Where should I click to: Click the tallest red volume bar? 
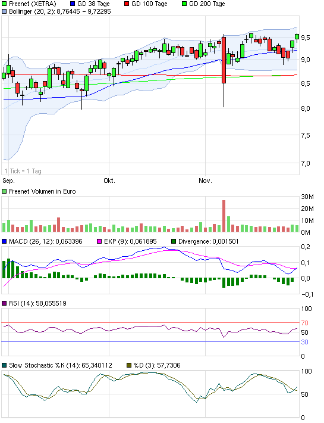click(x=224, y=216)
